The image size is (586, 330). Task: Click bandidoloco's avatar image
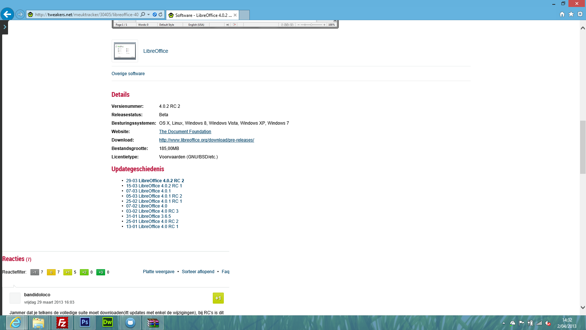pyautogui.click(x=15, y=298)
